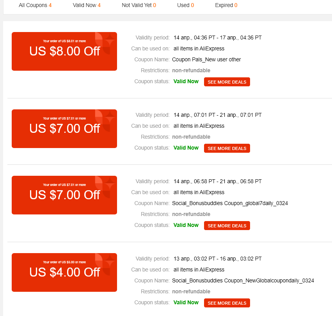332x316 pixels.
Task: Click the US $4.00 Off coupon card
Action: click(64, 272)
